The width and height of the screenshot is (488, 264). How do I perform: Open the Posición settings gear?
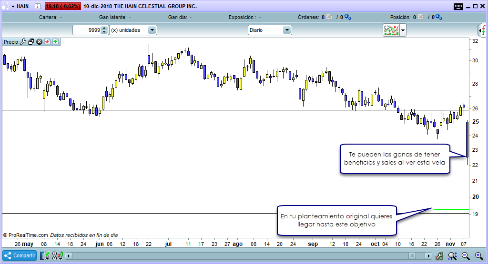(438, 17)
